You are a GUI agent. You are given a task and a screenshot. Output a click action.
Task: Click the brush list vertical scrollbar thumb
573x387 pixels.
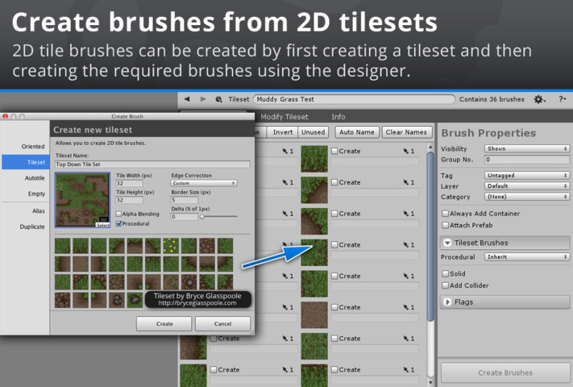(x=430, y=236)
